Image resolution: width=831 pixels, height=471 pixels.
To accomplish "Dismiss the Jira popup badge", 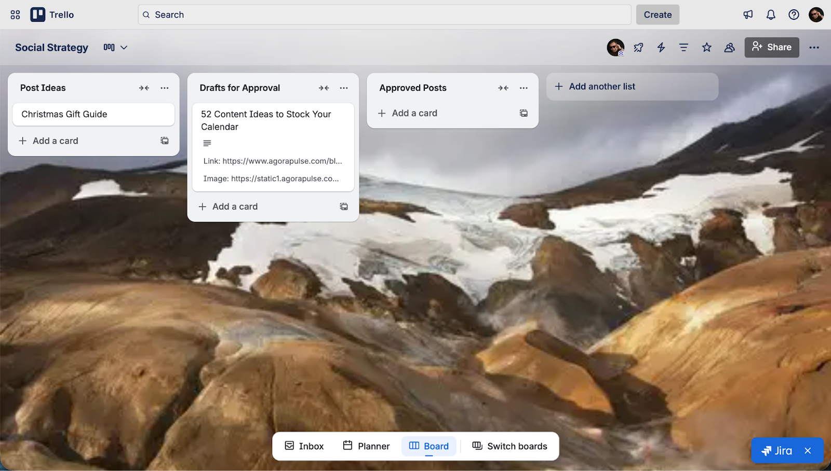I will pyautogui.click(x=808, y=450).
